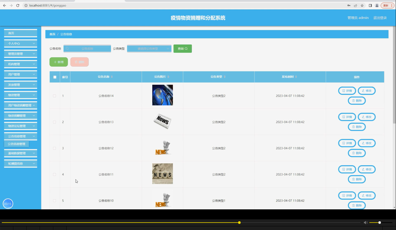Click the video progress bar handle

pos(239,223)
